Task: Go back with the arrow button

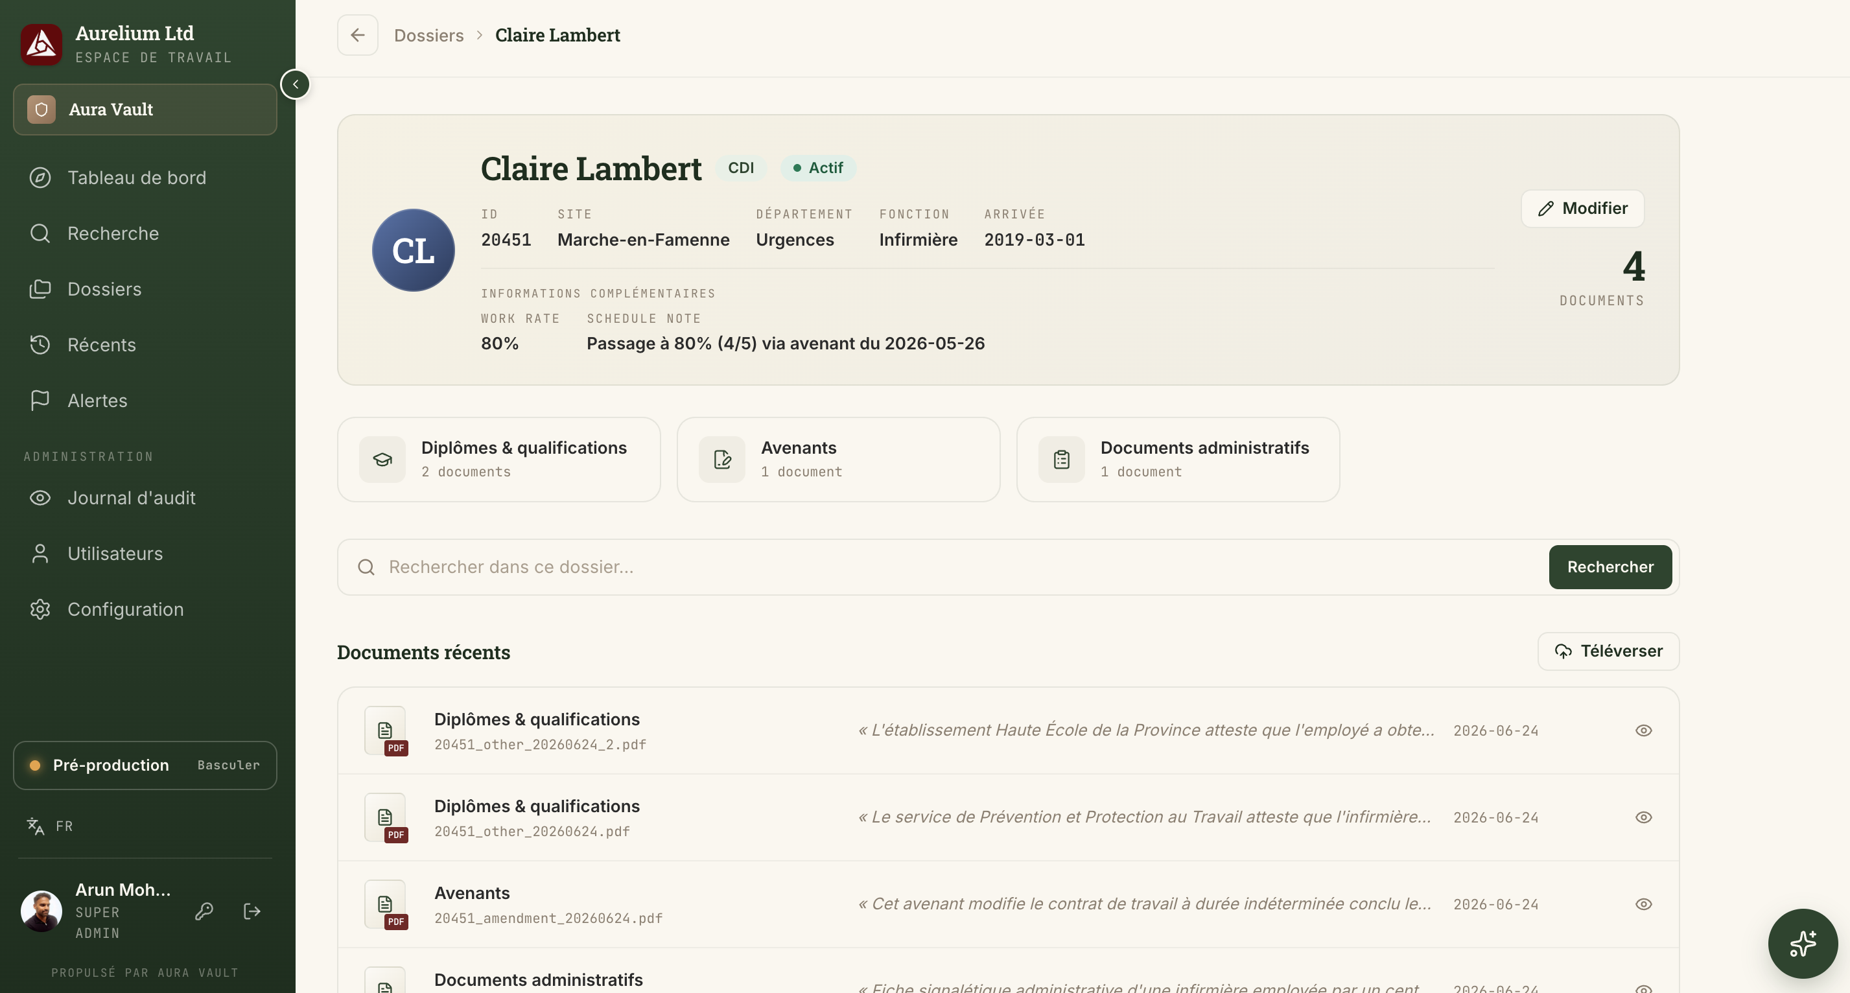Action: pyautogui.click(x=358, y=34)
